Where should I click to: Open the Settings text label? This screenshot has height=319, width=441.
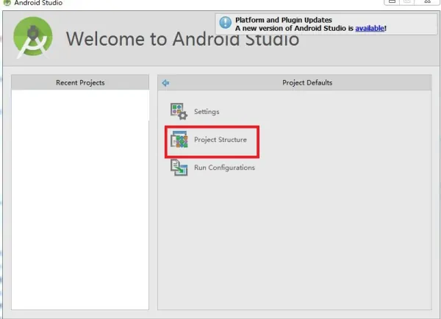(207, 112)
